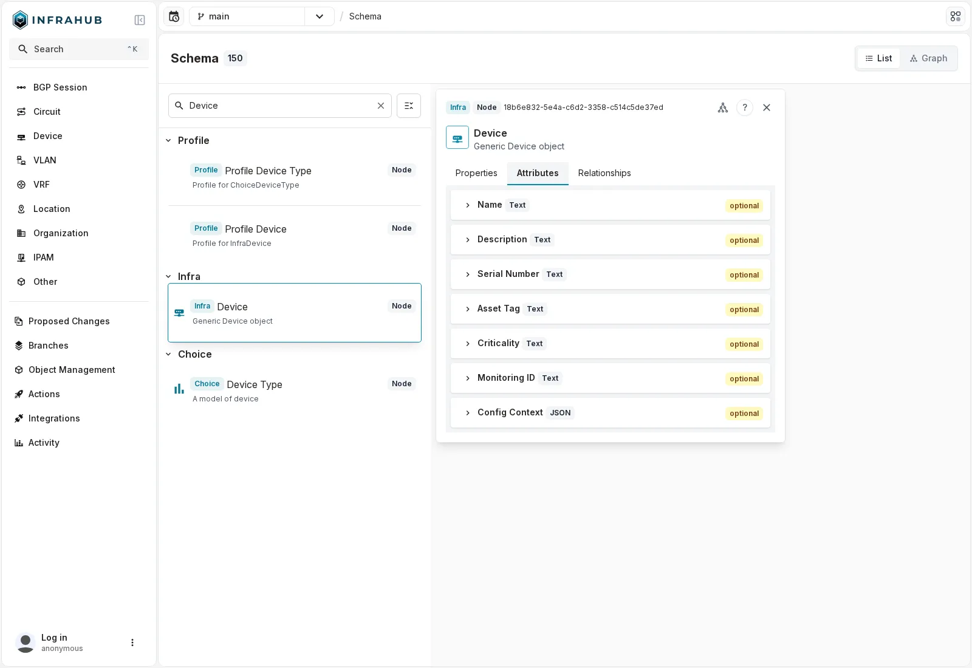Image resolution: width=972 pixels, height=668 pixels.
Task: Click the Schema breadcrumb
Action: (x=365, y=16)
